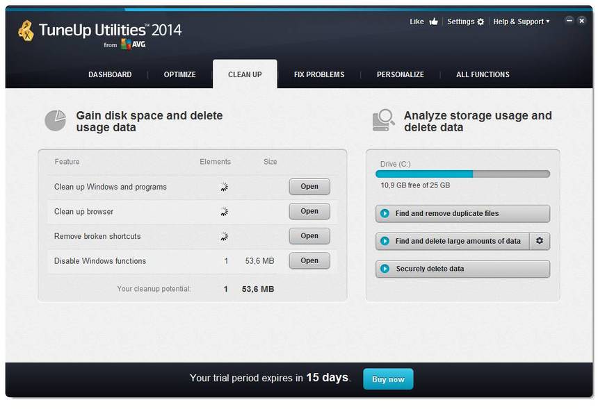Image resolution: width=598 pixels, height=409 pixels.
Task: Click the Like thumbs-up icon
Action: (x=434, y=22)
